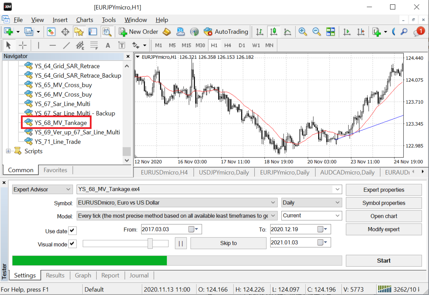Toggle the Data Window crosshair-circle icon

click(65, 32)
